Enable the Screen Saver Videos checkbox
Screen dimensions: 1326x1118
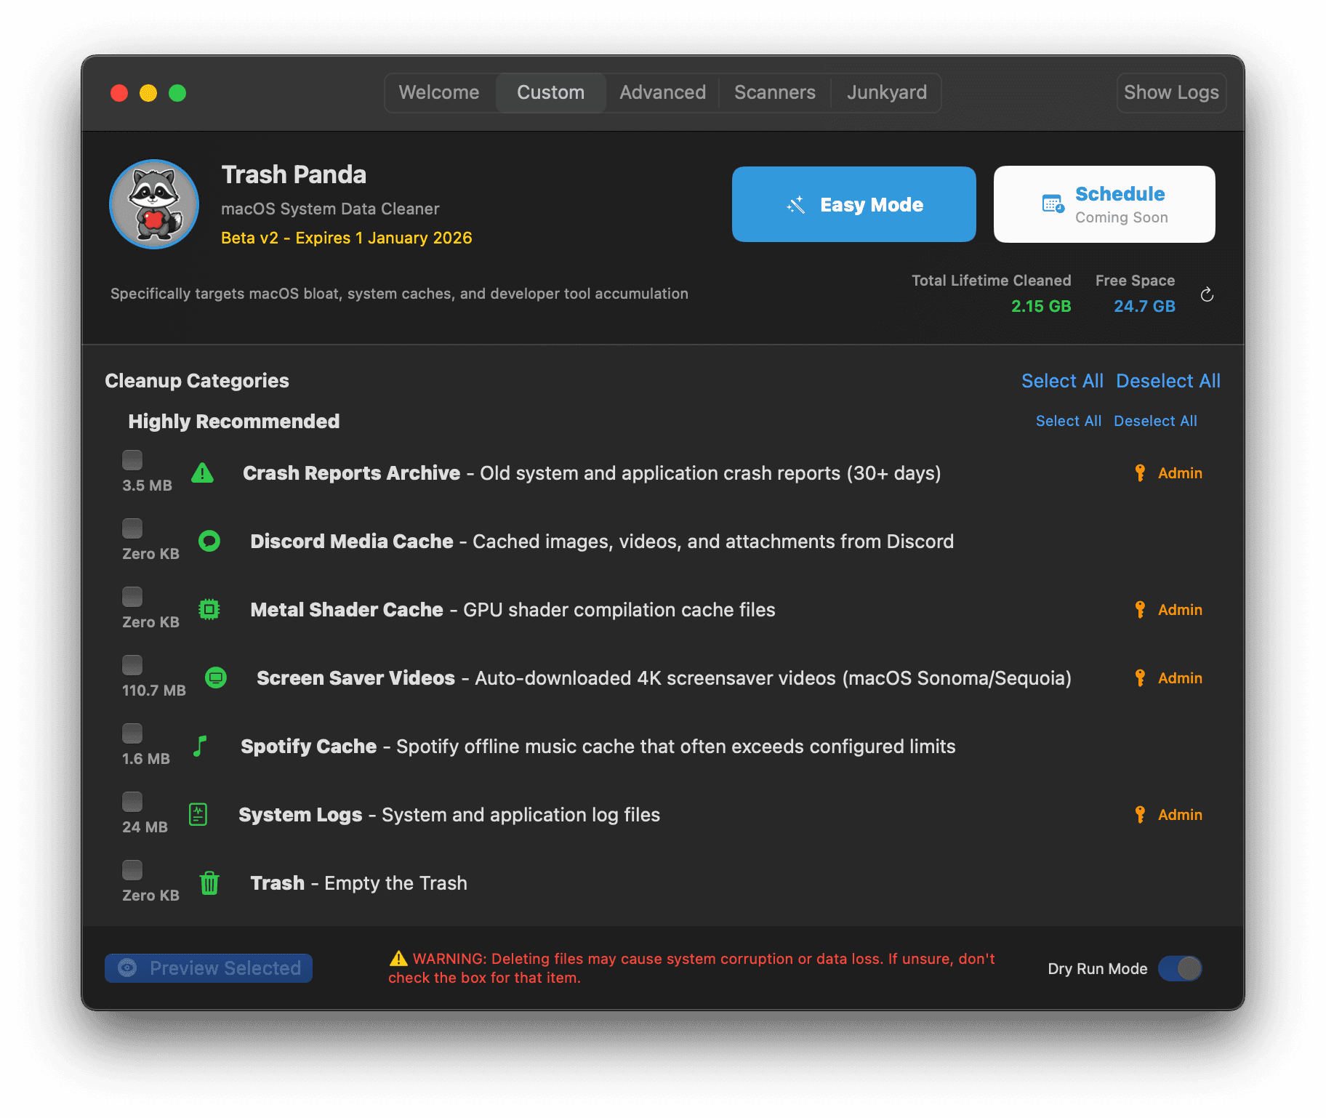pos(132,665)
